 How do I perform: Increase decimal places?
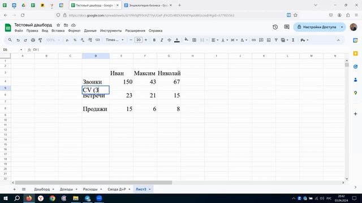tap(90, 40)
